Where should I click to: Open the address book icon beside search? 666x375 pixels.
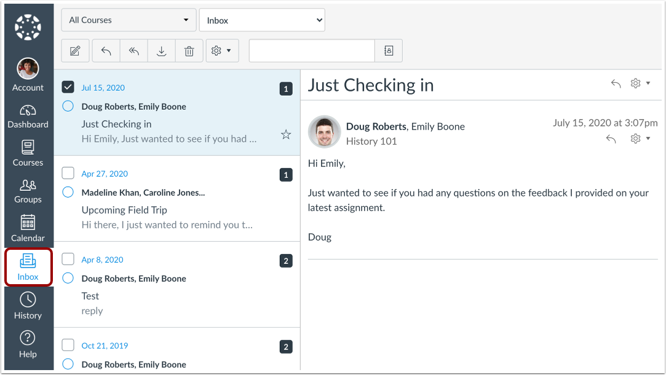[x=389, y=51]
